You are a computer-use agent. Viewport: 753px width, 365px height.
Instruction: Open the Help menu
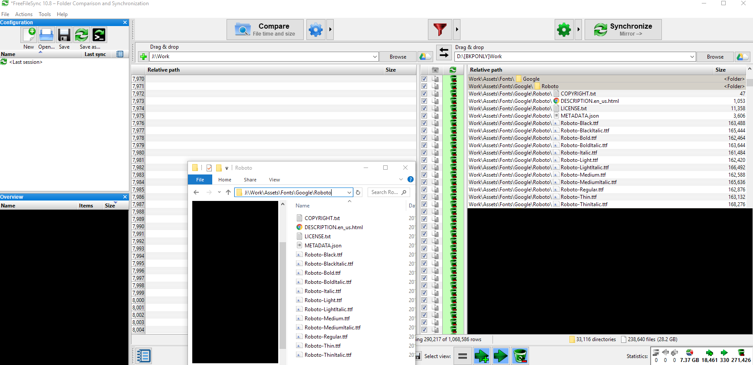(62, 14)
